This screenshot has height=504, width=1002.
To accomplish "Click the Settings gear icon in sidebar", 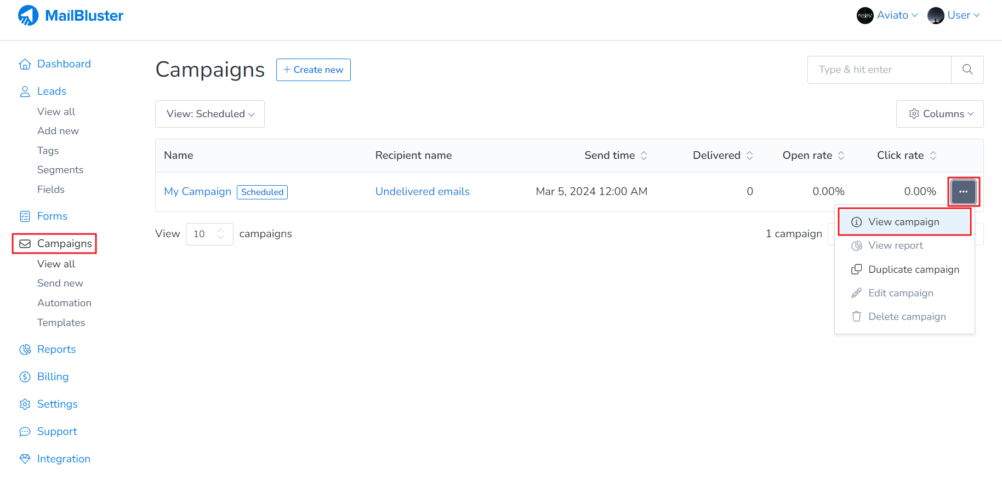I will click(25, 404).
